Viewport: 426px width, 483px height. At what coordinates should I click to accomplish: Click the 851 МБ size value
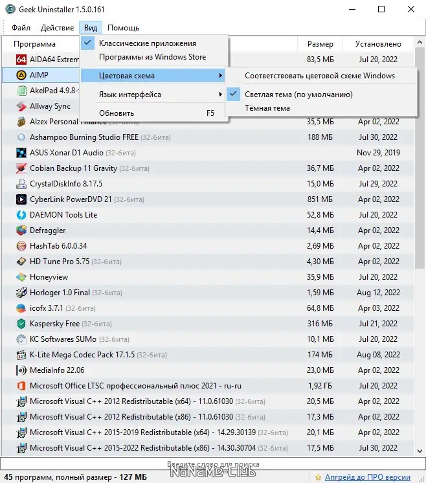pyautogui.click(x=320, y=199)
